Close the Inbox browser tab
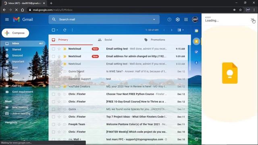 pos(44,3)
